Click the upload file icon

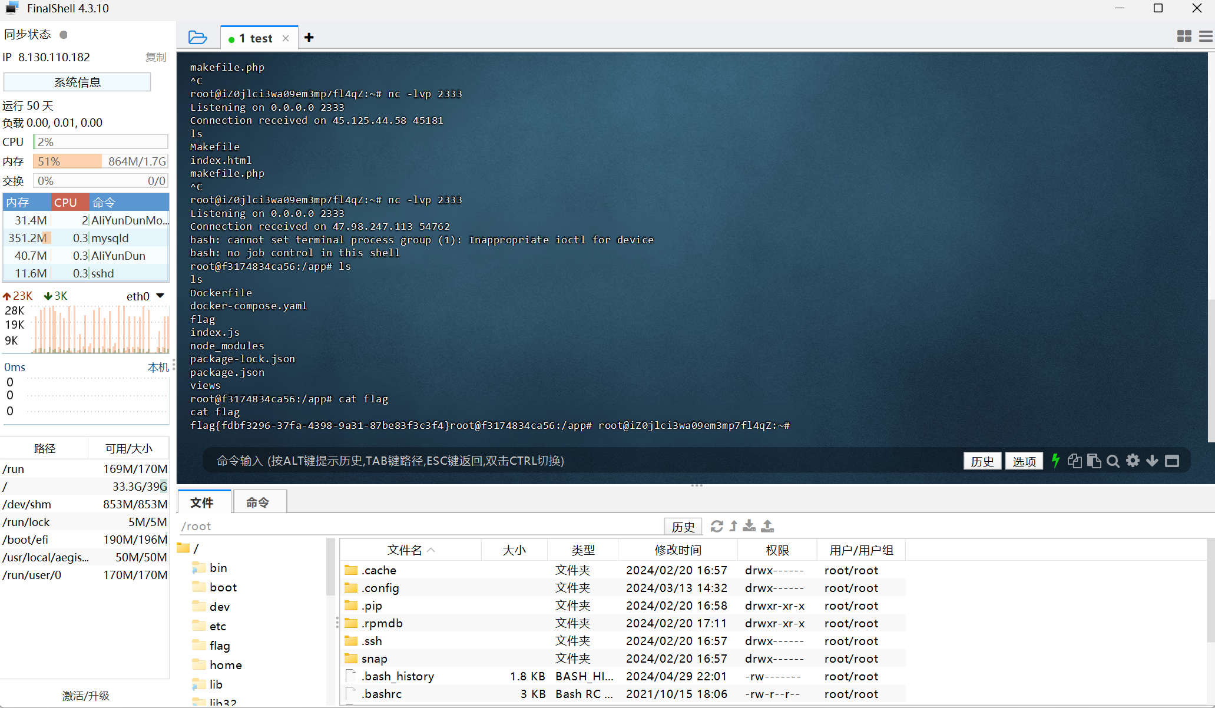[767, 526]
